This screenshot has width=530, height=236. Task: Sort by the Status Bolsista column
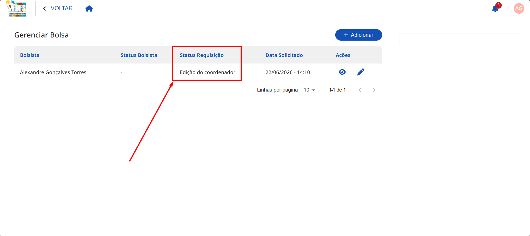pos(139,55)
